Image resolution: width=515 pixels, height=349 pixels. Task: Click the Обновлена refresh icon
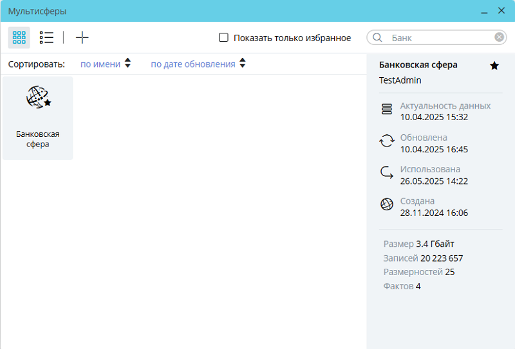click(x=387, y=141)
